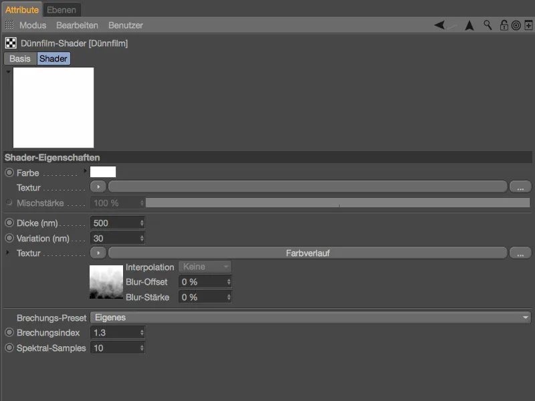Click the up arrow navigation icon
Screen dimensions: 535x401
[x=469, y=25]
